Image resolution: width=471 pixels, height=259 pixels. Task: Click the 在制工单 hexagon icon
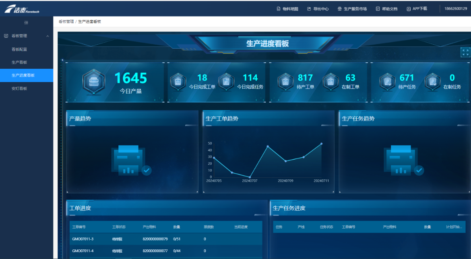(331, 81)
